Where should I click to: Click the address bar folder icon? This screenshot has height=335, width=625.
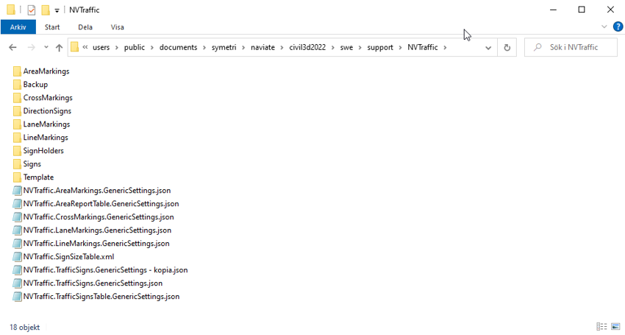coord(74,47)
